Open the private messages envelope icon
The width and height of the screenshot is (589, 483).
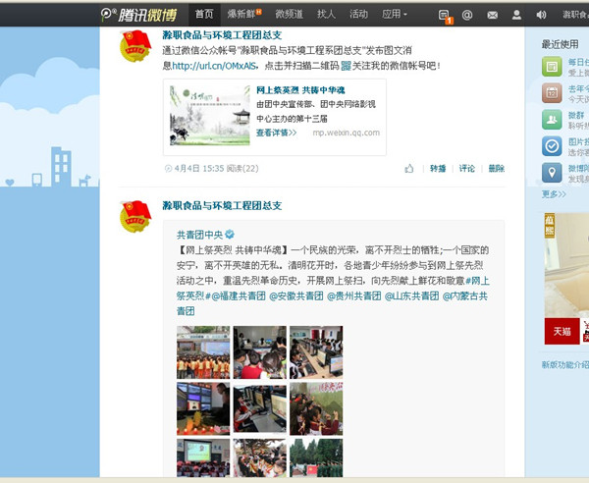click(x=492, y=15)
